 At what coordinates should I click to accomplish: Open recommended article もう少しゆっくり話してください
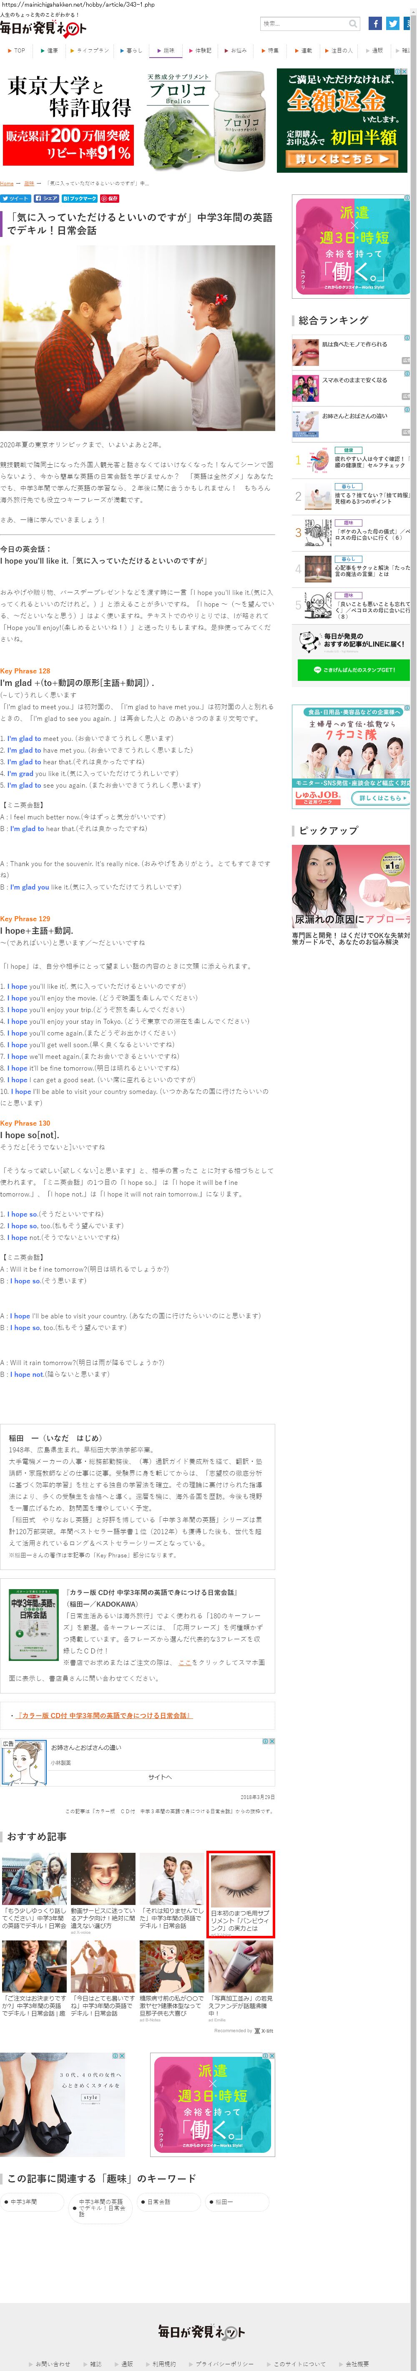[34, 1892]
